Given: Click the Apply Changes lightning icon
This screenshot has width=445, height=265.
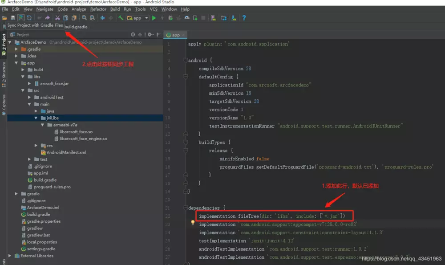Looking at the screenshot, I should pos(162,18).
